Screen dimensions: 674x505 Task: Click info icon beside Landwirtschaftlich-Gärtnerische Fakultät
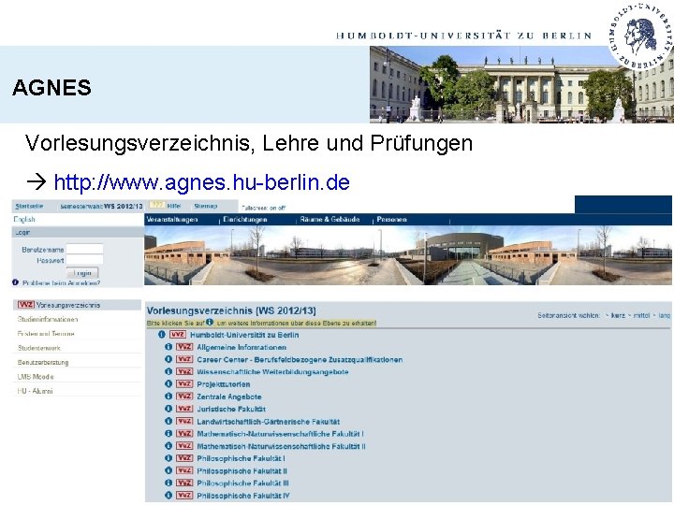pyautogui.click(x=168, y=421)
